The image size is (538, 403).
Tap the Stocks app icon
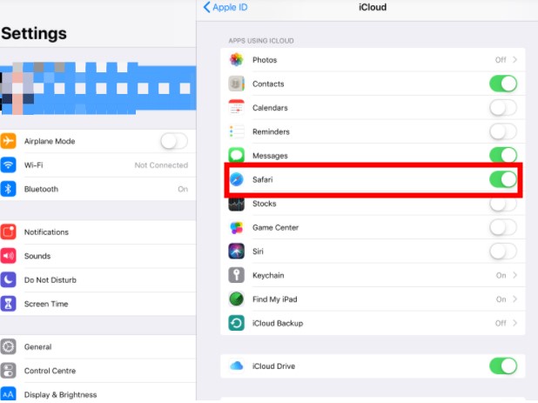(236, 204)
